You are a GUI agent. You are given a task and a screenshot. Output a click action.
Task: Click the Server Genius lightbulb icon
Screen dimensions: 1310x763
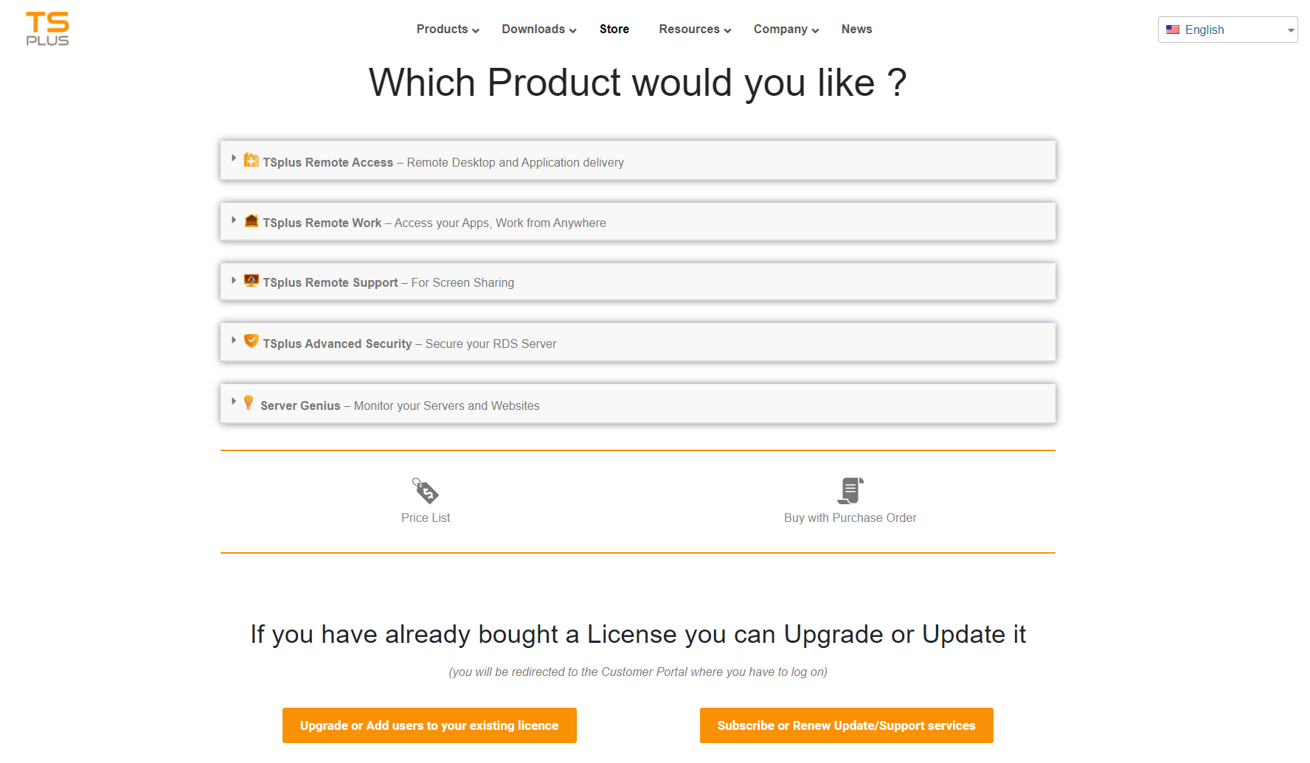249,402
